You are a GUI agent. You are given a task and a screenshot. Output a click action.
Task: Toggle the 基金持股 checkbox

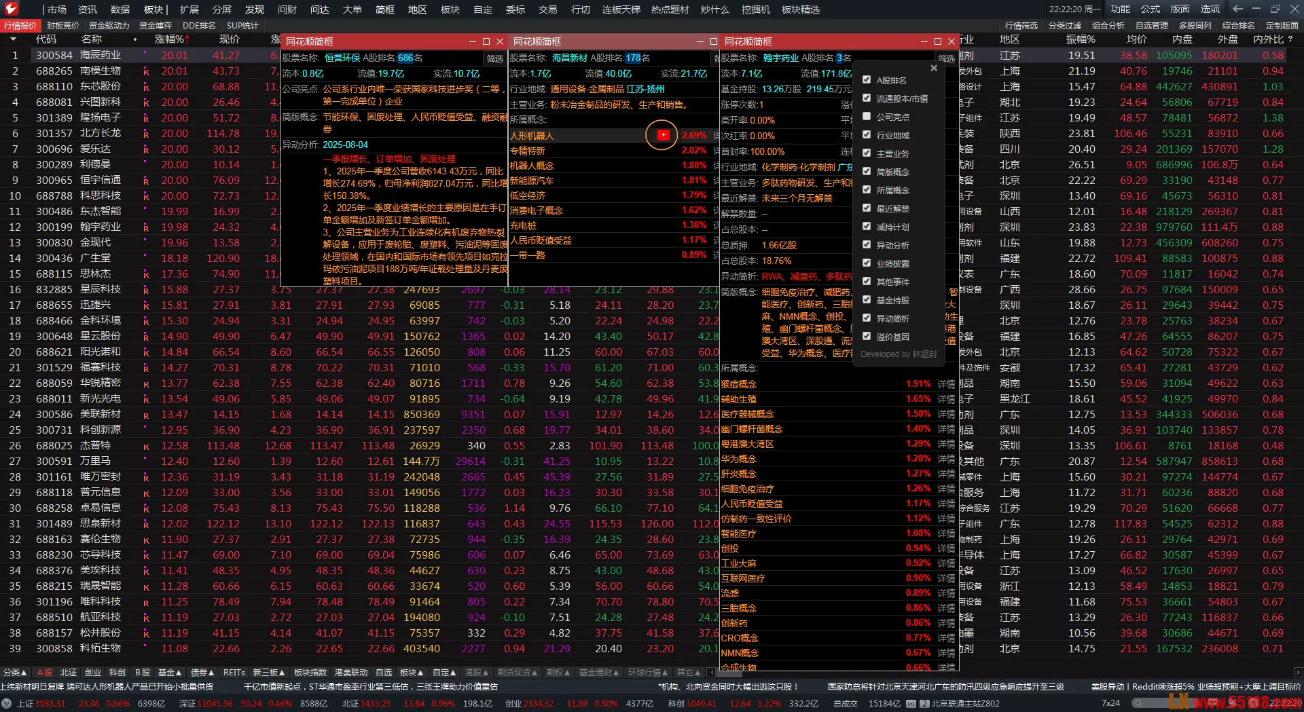(x=867, y=300)
